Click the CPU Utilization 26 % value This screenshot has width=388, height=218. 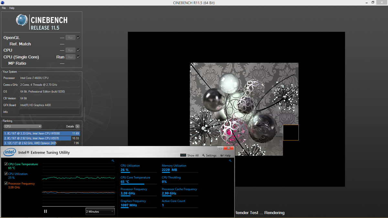pos(124,170)
